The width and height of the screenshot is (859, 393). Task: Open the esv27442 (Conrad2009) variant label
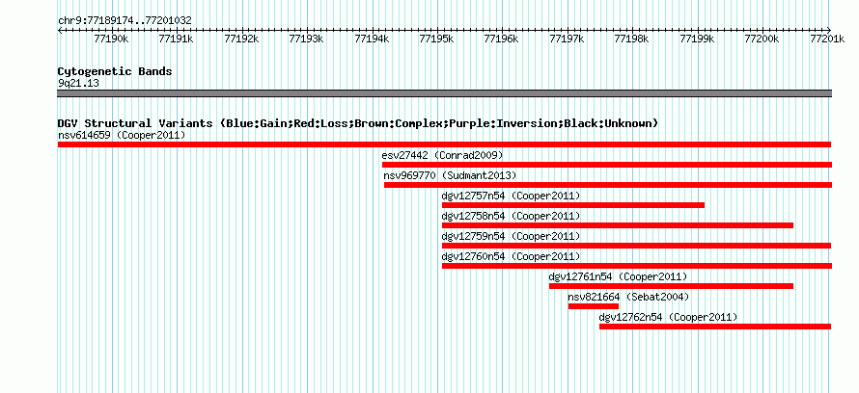[442, 155]
